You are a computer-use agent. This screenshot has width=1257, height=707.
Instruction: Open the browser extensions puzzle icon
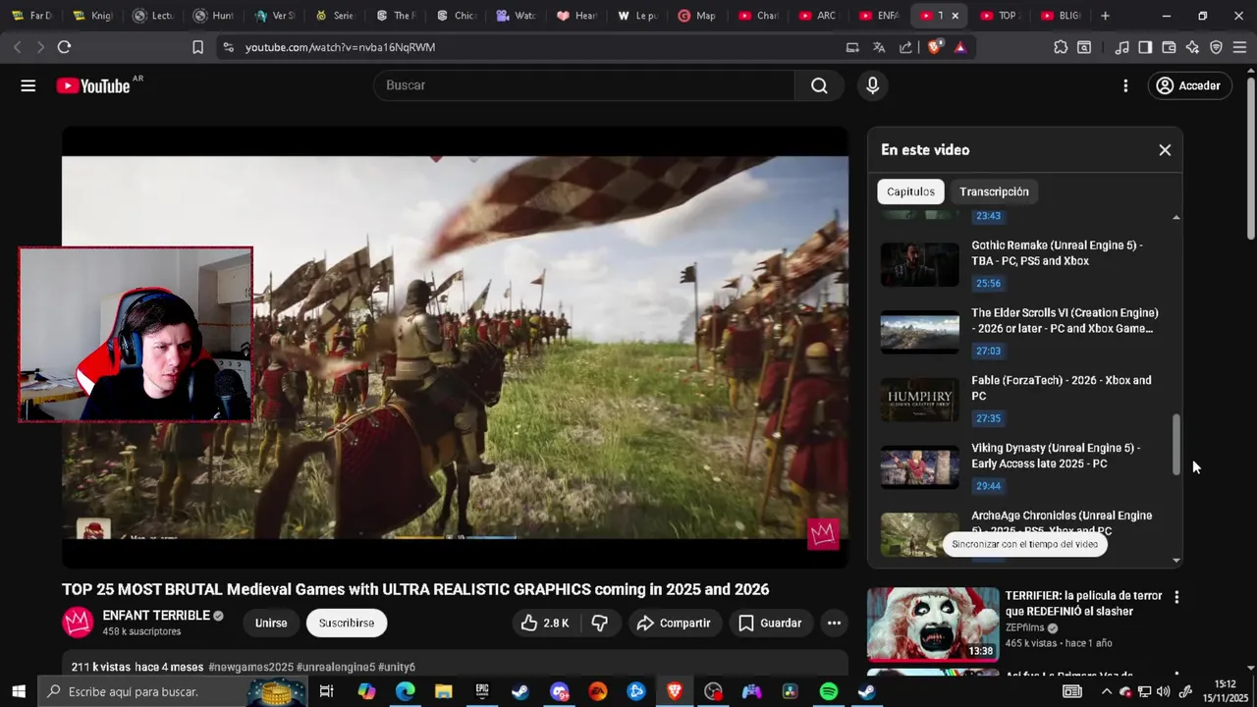pyautogui.click(x=1061, y=47)
